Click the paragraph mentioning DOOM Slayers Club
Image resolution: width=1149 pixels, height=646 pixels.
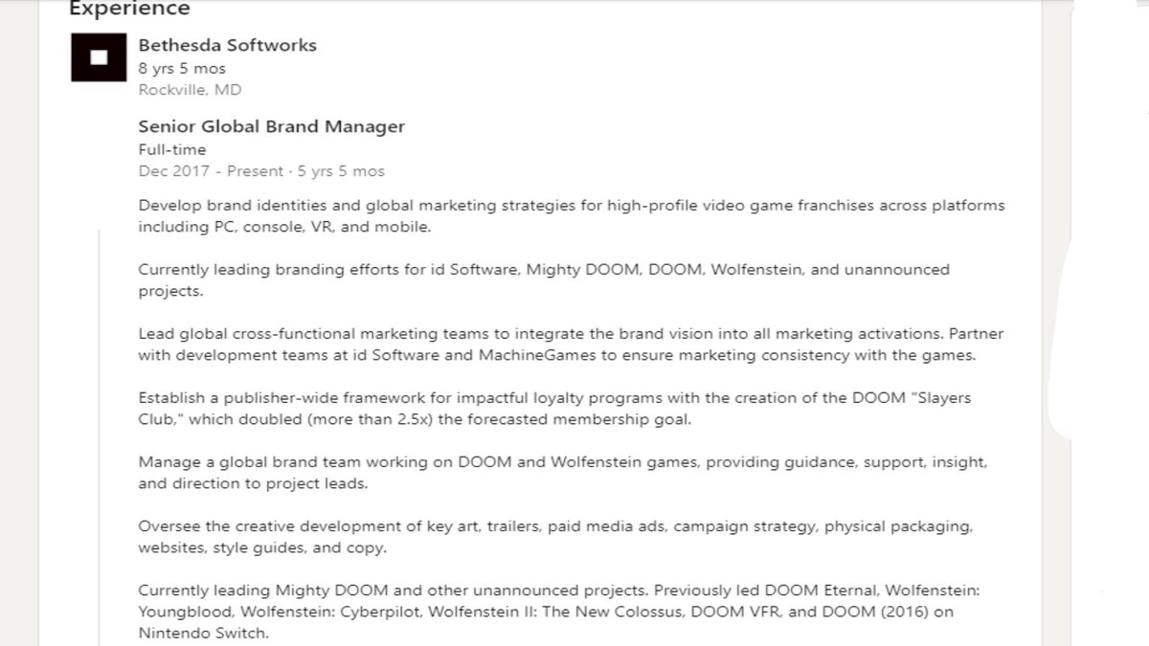pyautogui.click(x=554, y=409)
